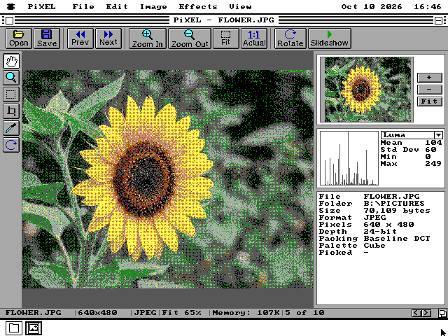Click the menu bar clock showing 16:46
This screenshot has width=448, height=336.
(428, 6)
